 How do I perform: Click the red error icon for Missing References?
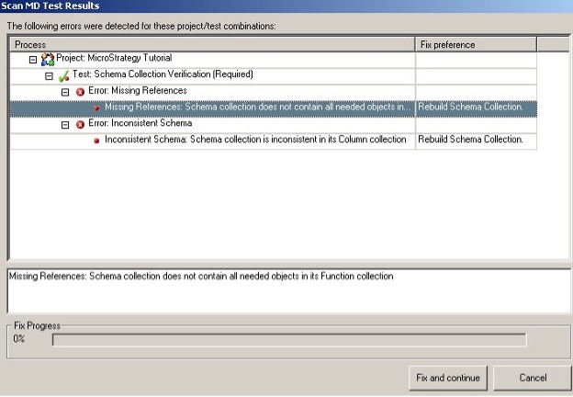pyautogui.click(x=80, y=92)
